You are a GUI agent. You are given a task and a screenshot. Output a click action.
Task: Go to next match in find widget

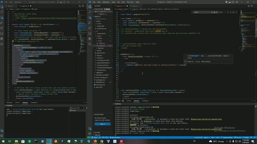[x=230, y=12]
